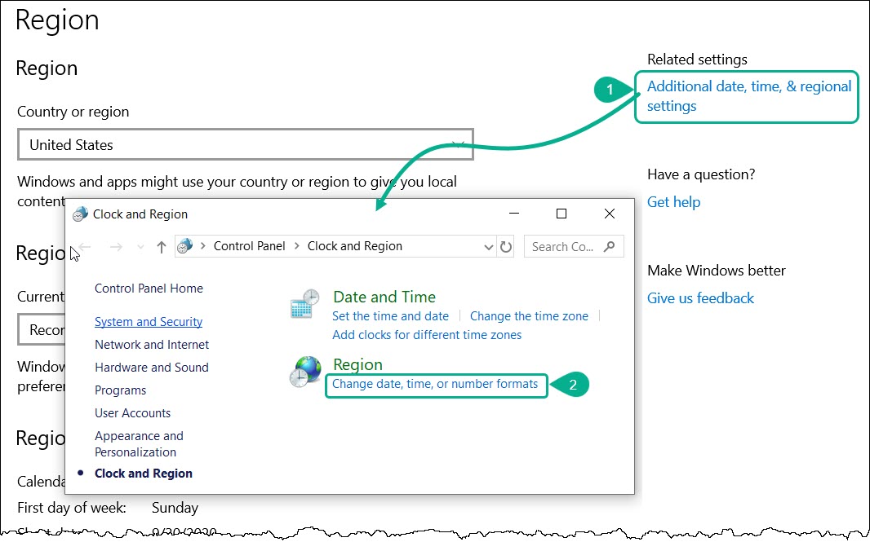
Task: Click the Up arrow in Clock and Region window
Action: (x=161, y=247)
